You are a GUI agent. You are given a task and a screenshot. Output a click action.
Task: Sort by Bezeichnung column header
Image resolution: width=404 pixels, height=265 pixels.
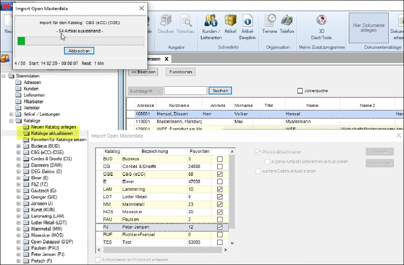click(155, 151)
